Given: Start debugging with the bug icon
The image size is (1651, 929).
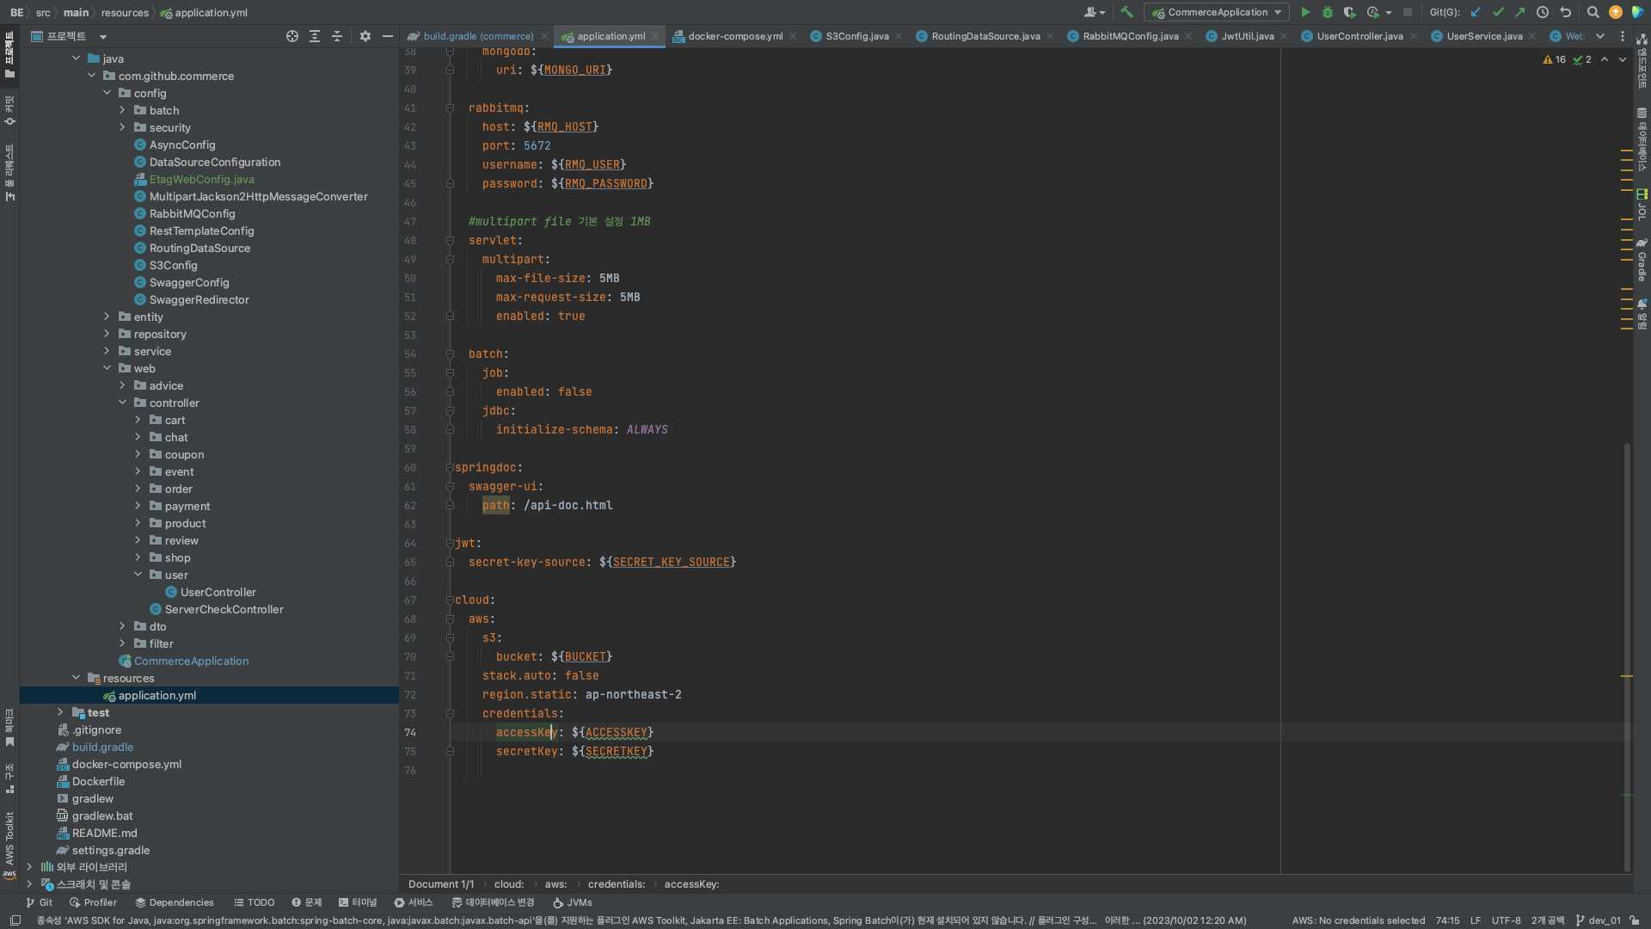Looking at the screenshot, I should pos(1327,12).
